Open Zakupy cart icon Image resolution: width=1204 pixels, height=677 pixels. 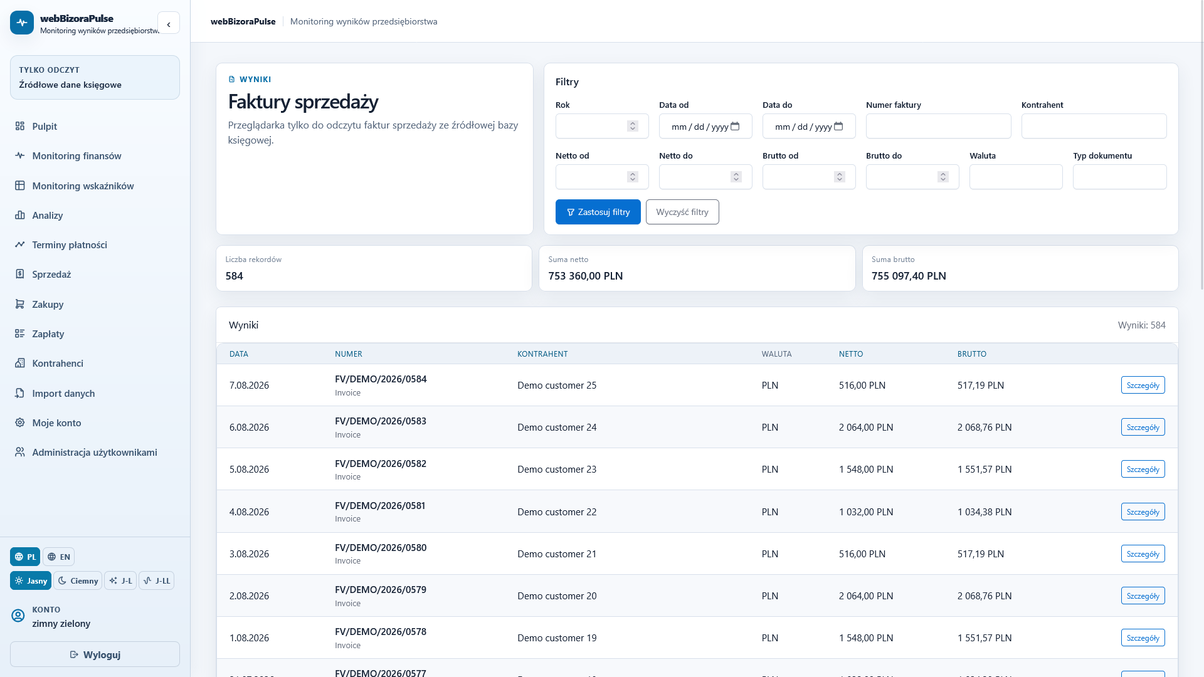tap(20, 304)
